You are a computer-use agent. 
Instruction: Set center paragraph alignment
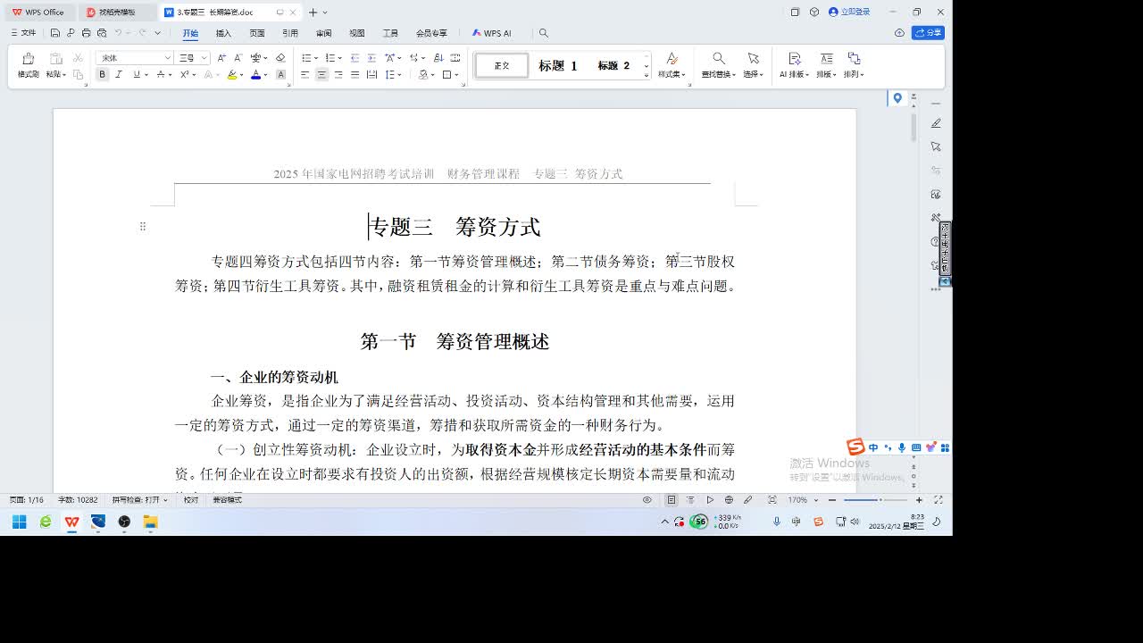[321, 75]
